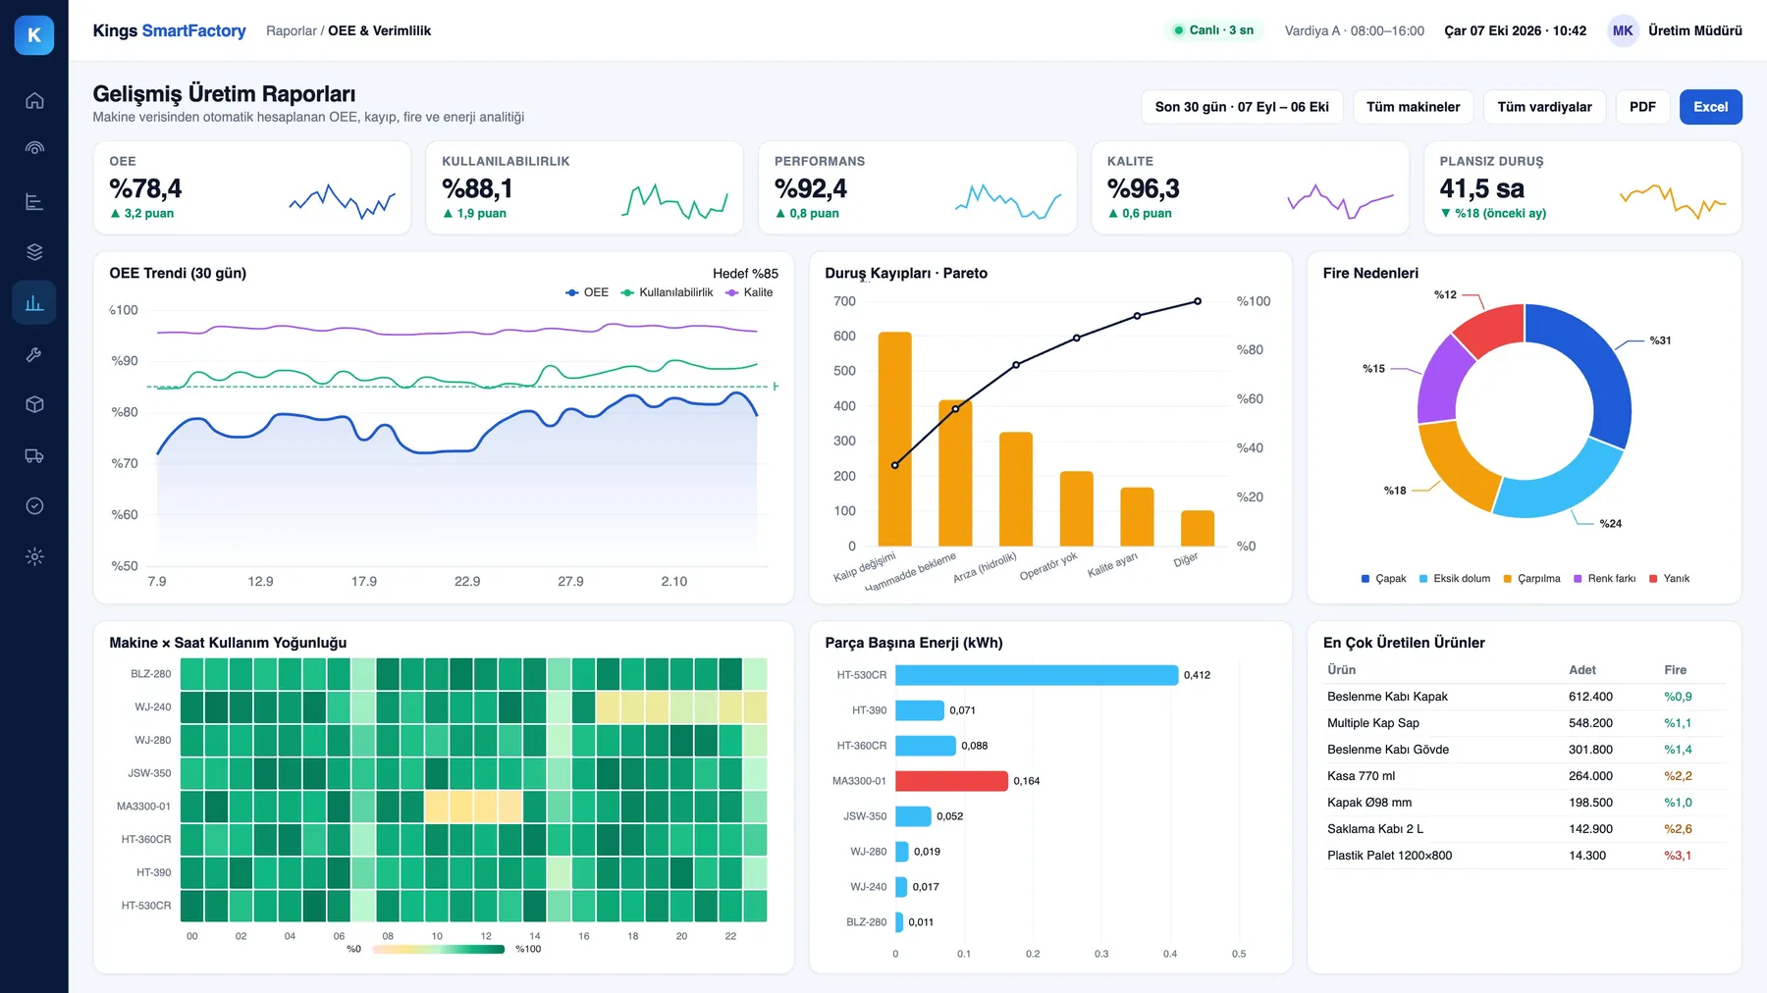Open the live monitoring signal icon

(34, 148)
